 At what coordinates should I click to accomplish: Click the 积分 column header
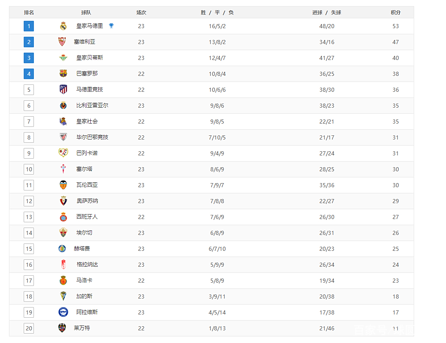pyautogui.click(x=395, y=13)
